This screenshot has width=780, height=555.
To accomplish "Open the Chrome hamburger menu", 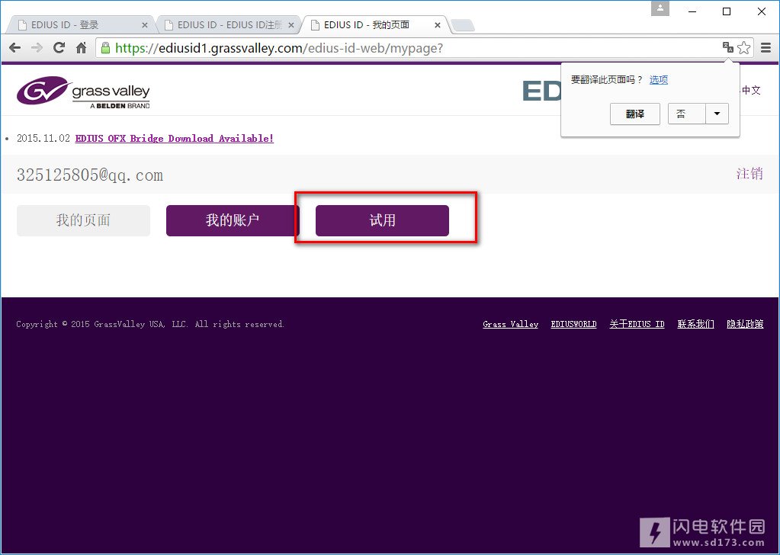I will coord(765,47).
